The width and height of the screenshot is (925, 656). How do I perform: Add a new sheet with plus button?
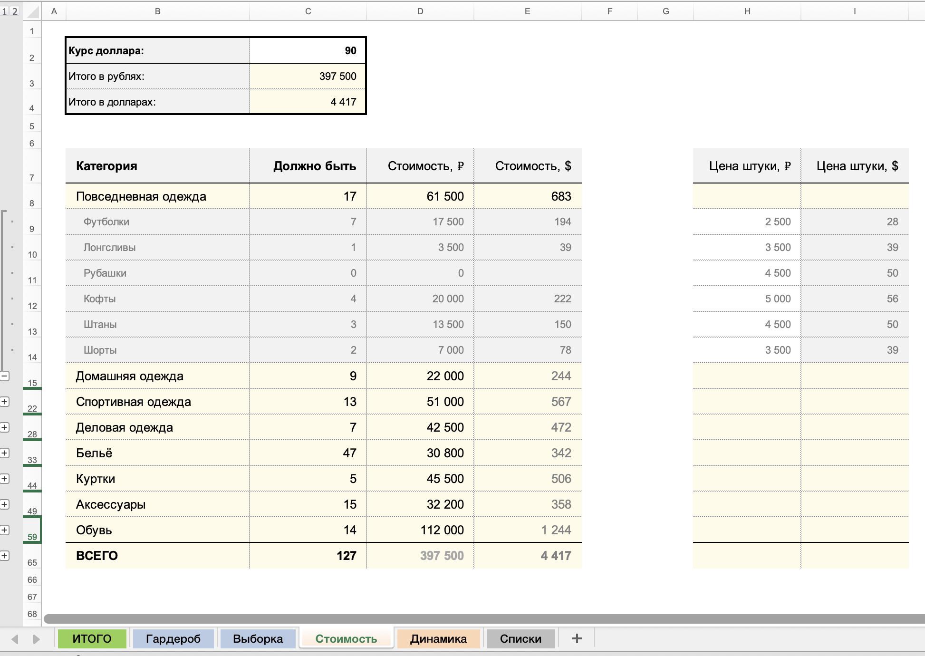pyautogui.click(x=577, y=638)
